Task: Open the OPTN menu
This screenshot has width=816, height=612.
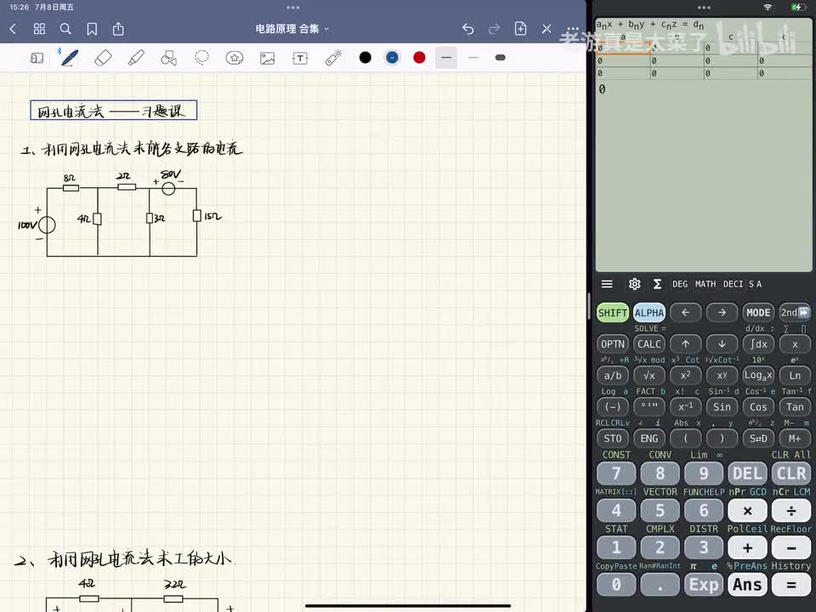Action: pos(613,344)
